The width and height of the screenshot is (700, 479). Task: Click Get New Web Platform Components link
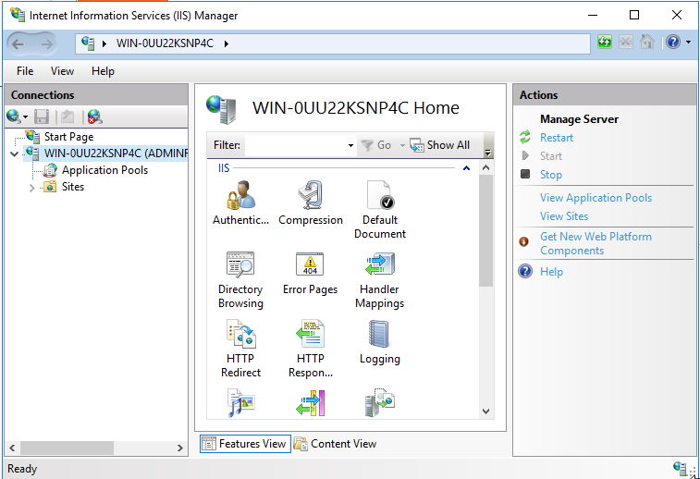(596, 243)
